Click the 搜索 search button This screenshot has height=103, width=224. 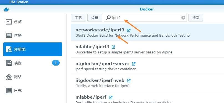(196, 18)
